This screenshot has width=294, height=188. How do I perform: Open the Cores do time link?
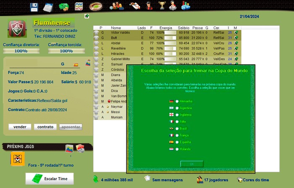[253, 180]
